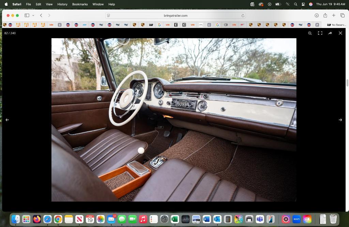This screenshot has height=227, width=349.
Task: Open Spotlight search from the menu bar
Action: (295, 4)
